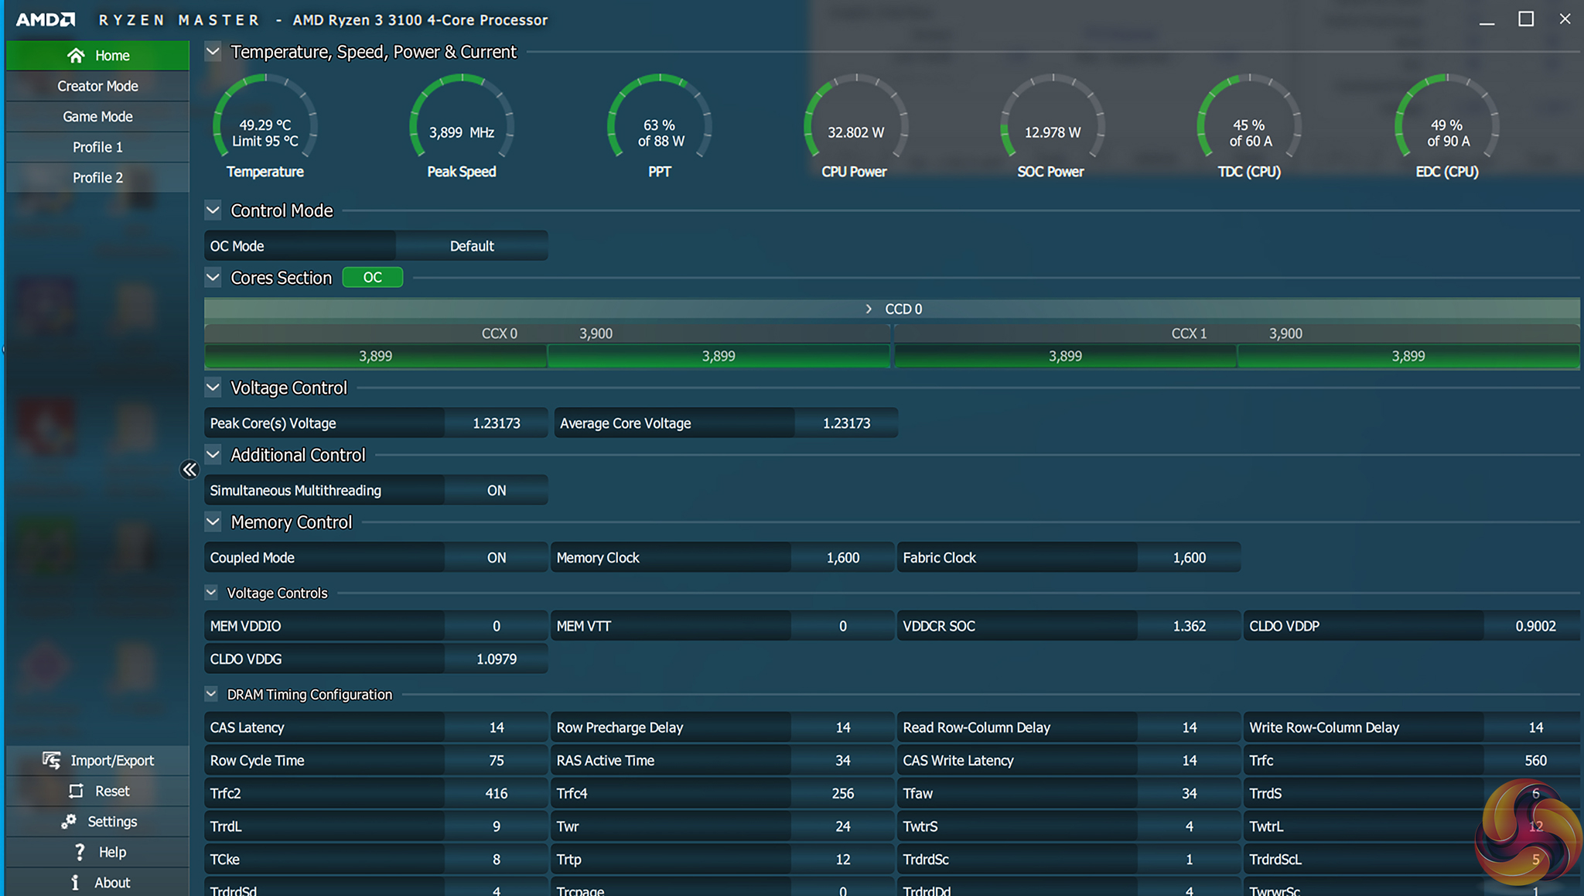Image resolution: width=1584 pixels, height=896 pixels.
Task: Click the About info icon
Action: click(75, 882)
